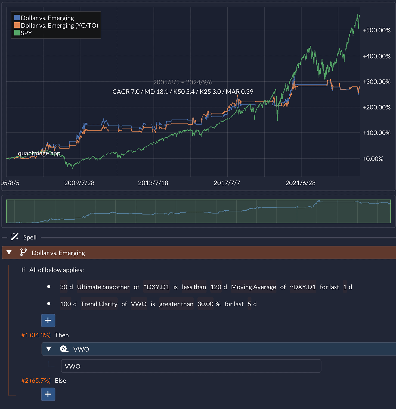
Task: Edit the VWO ticker in Trend Clarity condition
Action: 139,304
